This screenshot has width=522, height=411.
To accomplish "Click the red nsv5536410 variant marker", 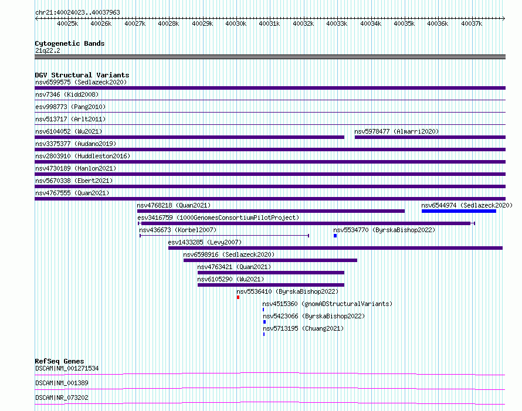I will (238, 297).
